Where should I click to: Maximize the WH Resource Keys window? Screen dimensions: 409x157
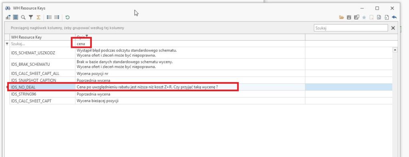point(377,8)
